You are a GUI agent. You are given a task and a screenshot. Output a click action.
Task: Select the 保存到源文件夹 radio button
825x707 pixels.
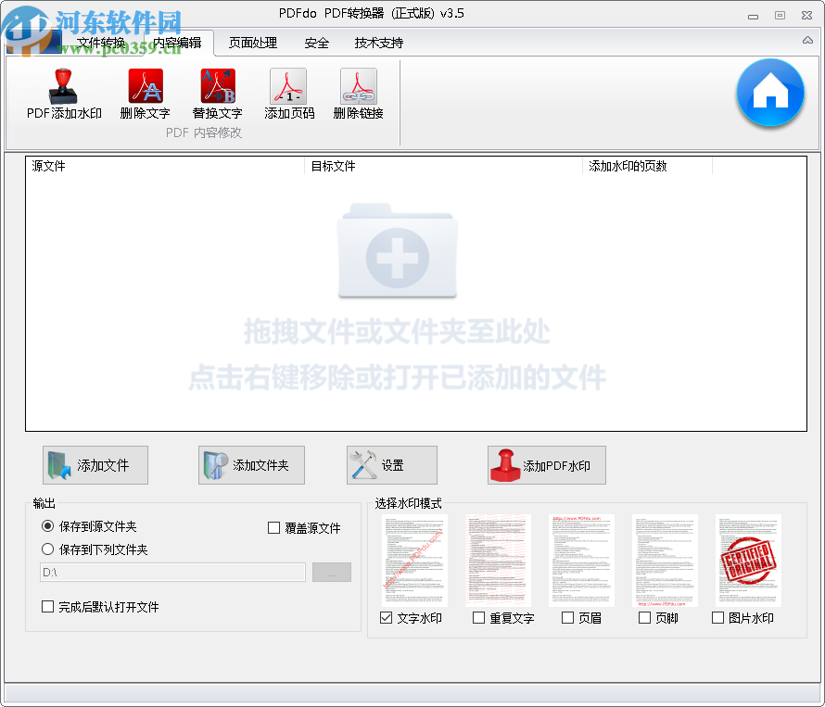click(47, 527)
